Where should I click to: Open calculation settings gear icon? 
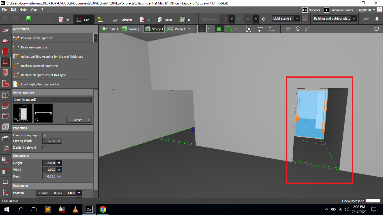263,19
